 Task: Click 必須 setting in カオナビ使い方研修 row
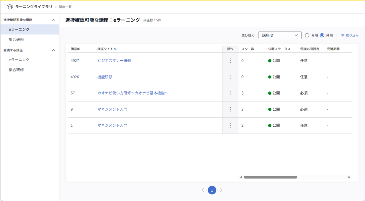[x=304, y=93]
